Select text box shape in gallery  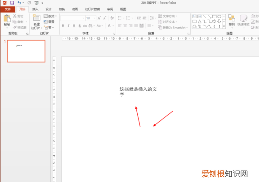coord(195,16)
